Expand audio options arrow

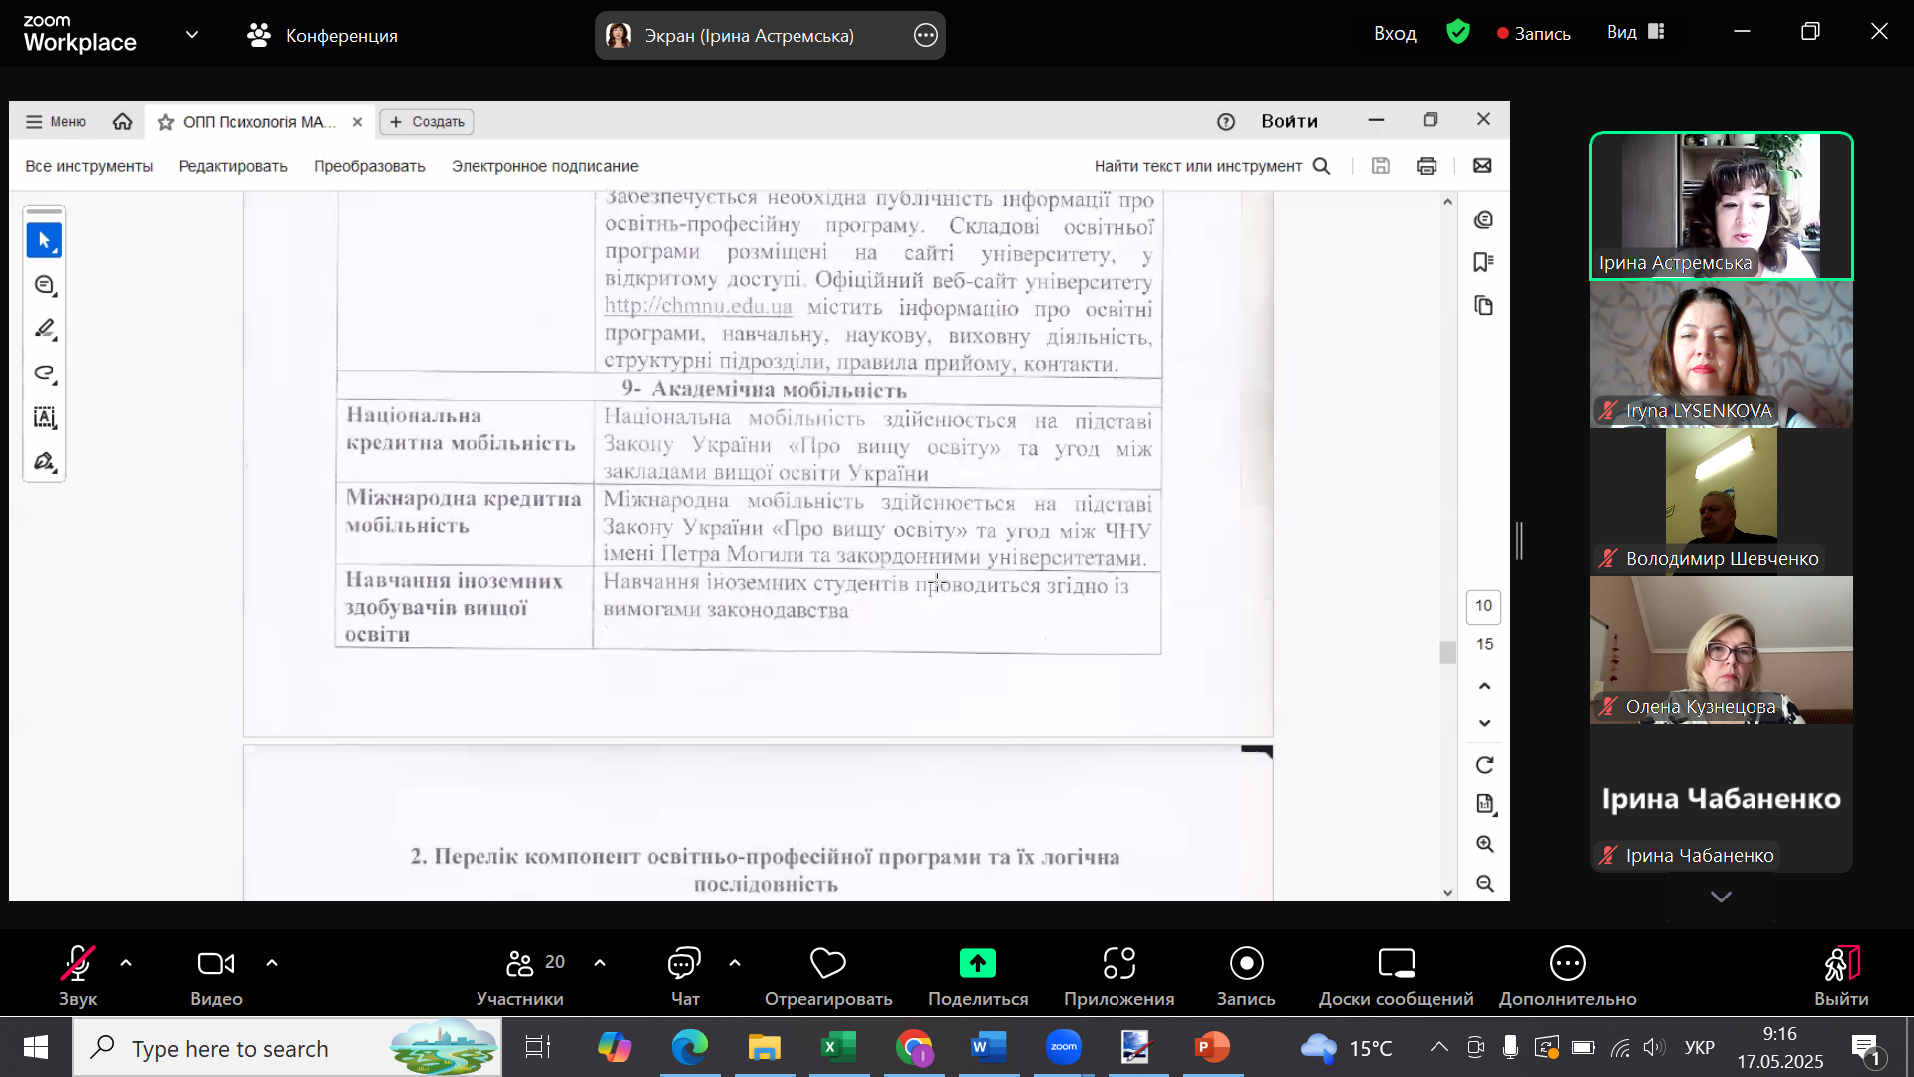coord(126,963)
